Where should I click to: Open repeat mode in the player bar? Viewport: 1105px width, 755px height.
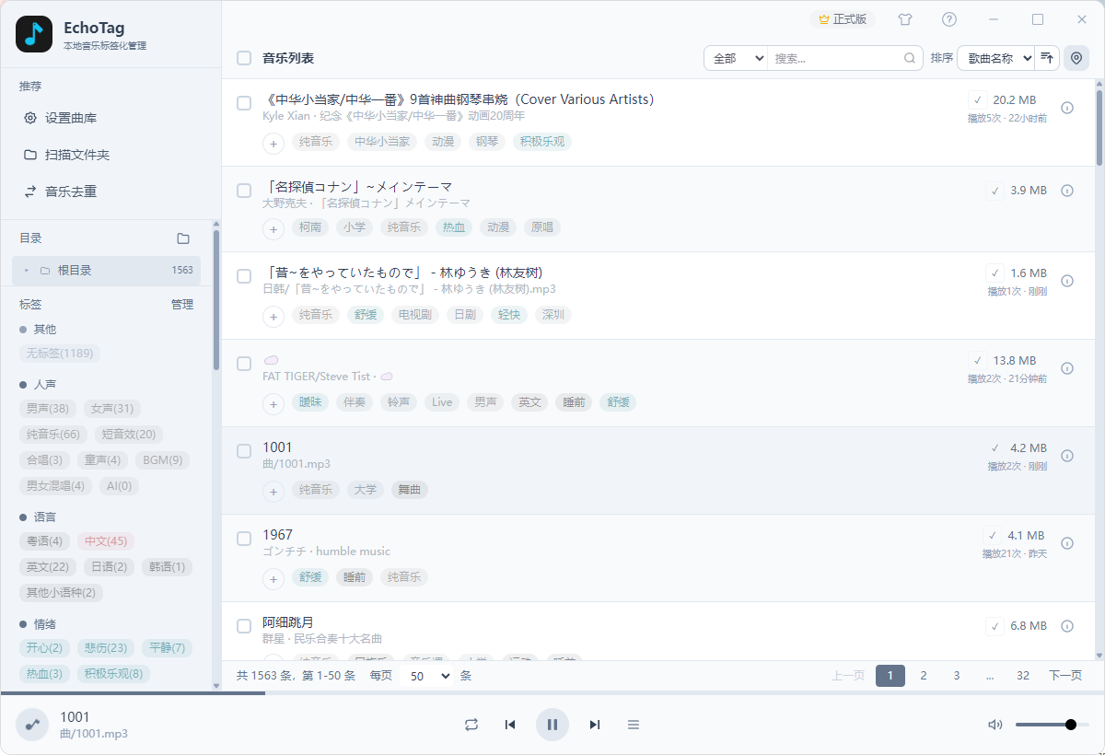[x=471, y=725]
